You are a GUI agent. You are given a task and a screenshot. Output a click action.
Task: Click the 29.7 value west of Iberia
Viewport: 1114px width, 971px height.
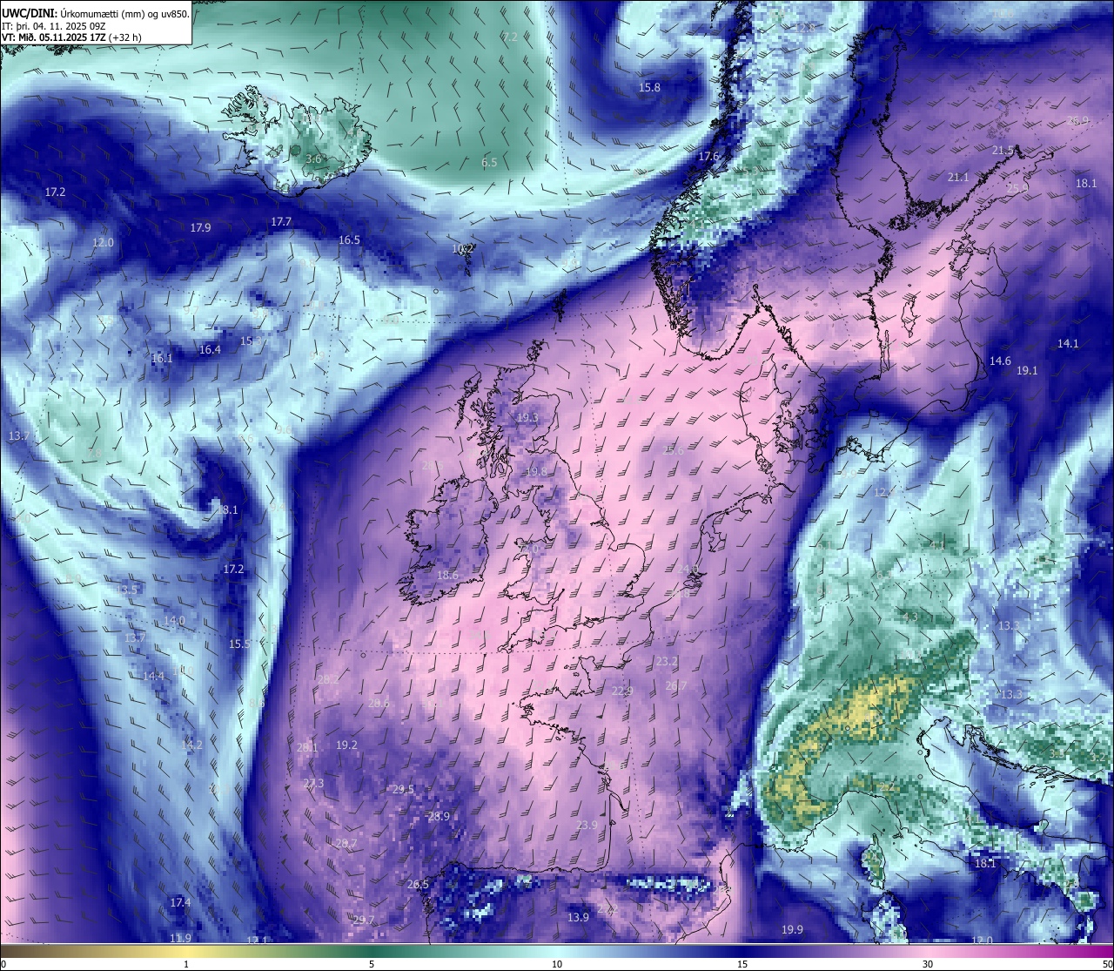tap(363, 920)
